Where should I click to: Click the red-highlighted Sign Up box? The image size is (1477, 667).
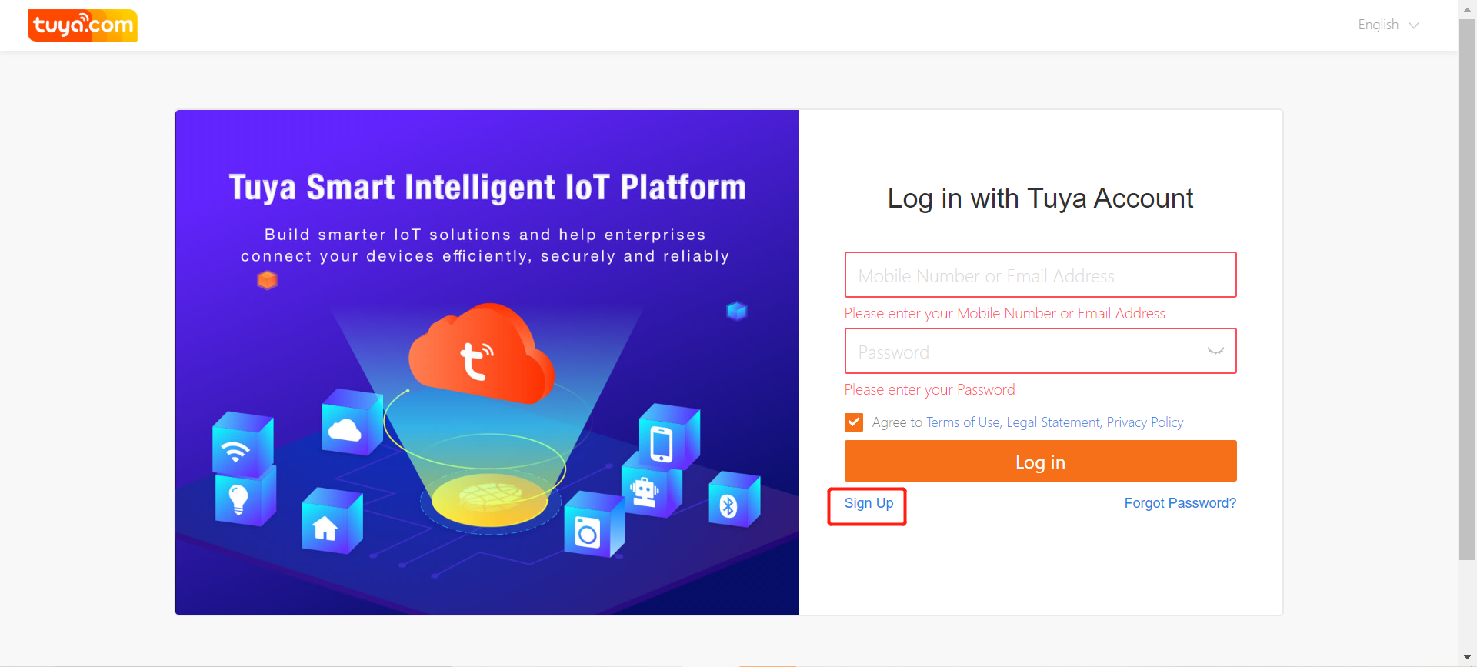tap(867, 506)
